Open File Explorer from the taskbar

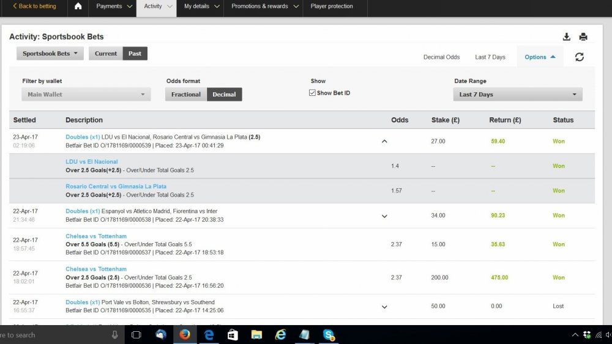(256, 335)
